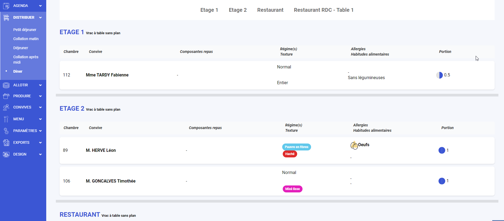Click the Pauvre en fibres diet badge
The image size is (504, 221).
point(296,147)
